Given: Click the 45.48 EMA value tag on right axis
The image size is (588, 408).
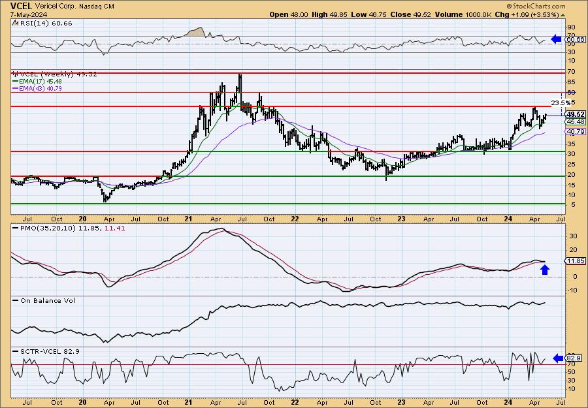Looking at the screenshot, I should click(576, 122).
